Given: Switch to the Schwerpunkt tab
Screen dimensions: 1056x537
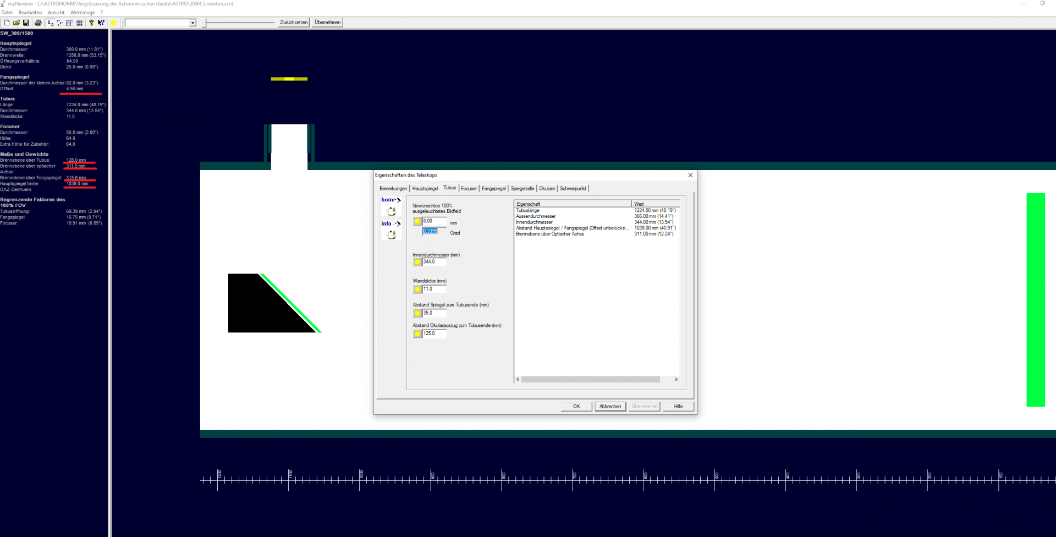Looking at the screenshot, I should tap(573, 189).
